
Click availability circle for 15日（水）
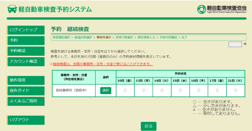181,91
